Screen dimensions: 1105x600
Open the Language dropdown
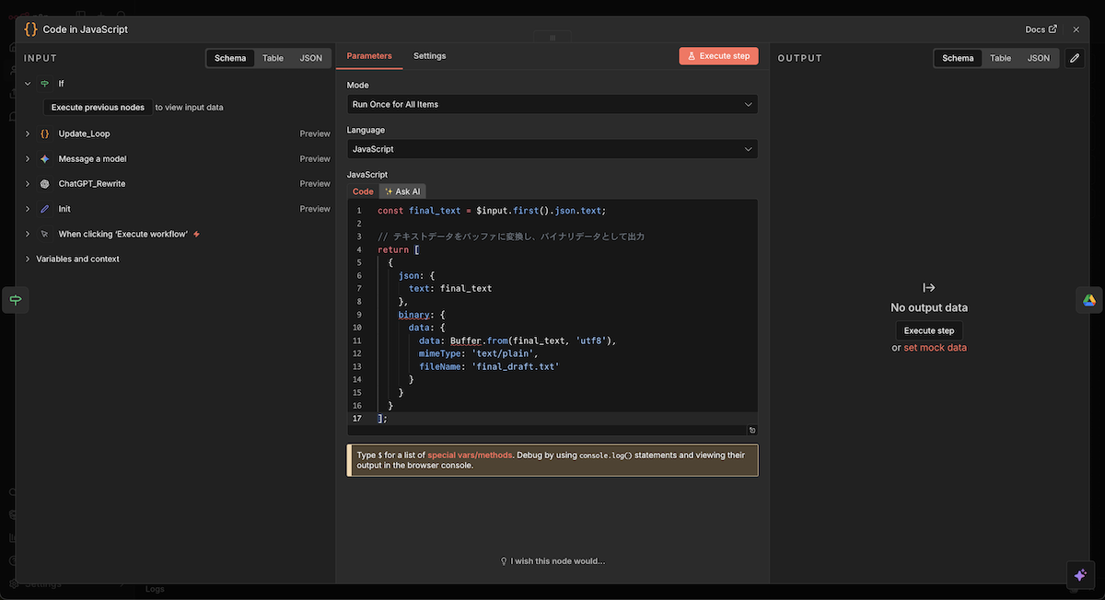(552, 149)
